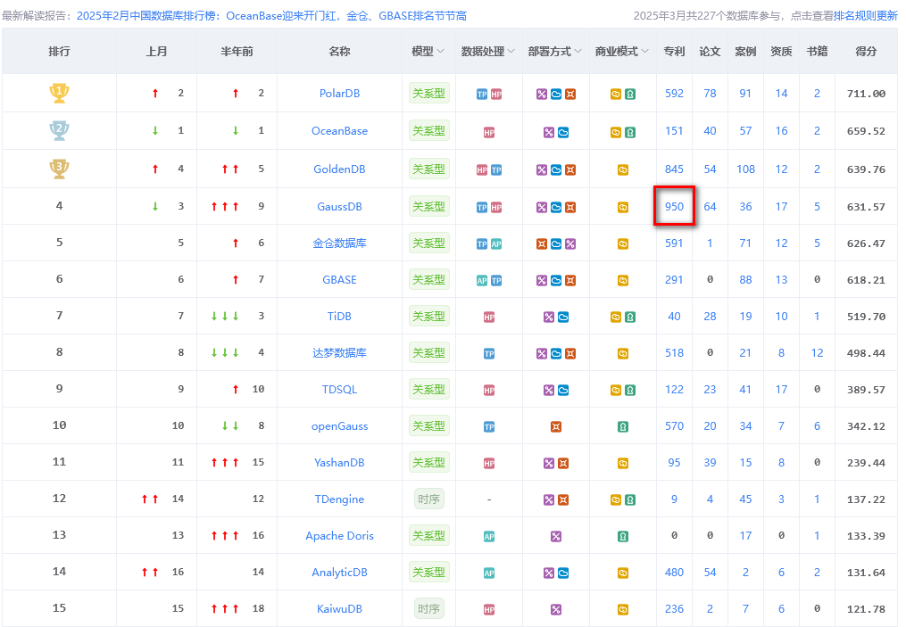Click the 关系型 tag in the TDSQL row

tap(428, 389)
